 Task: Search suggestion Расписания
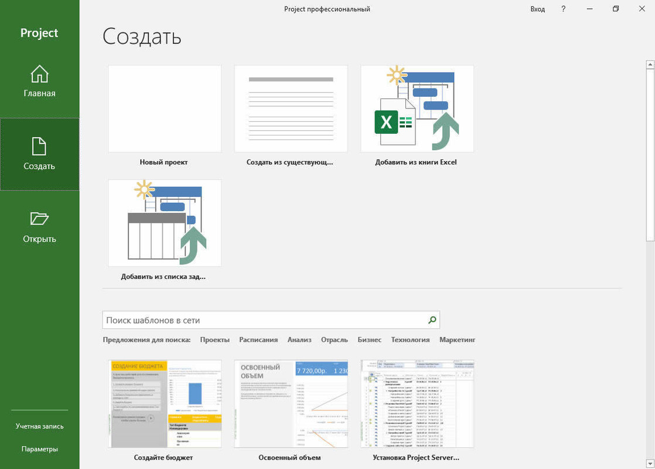258,340
